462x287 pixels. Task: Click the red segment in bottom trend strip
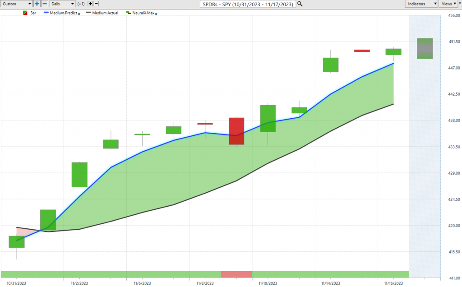(236, 274)
